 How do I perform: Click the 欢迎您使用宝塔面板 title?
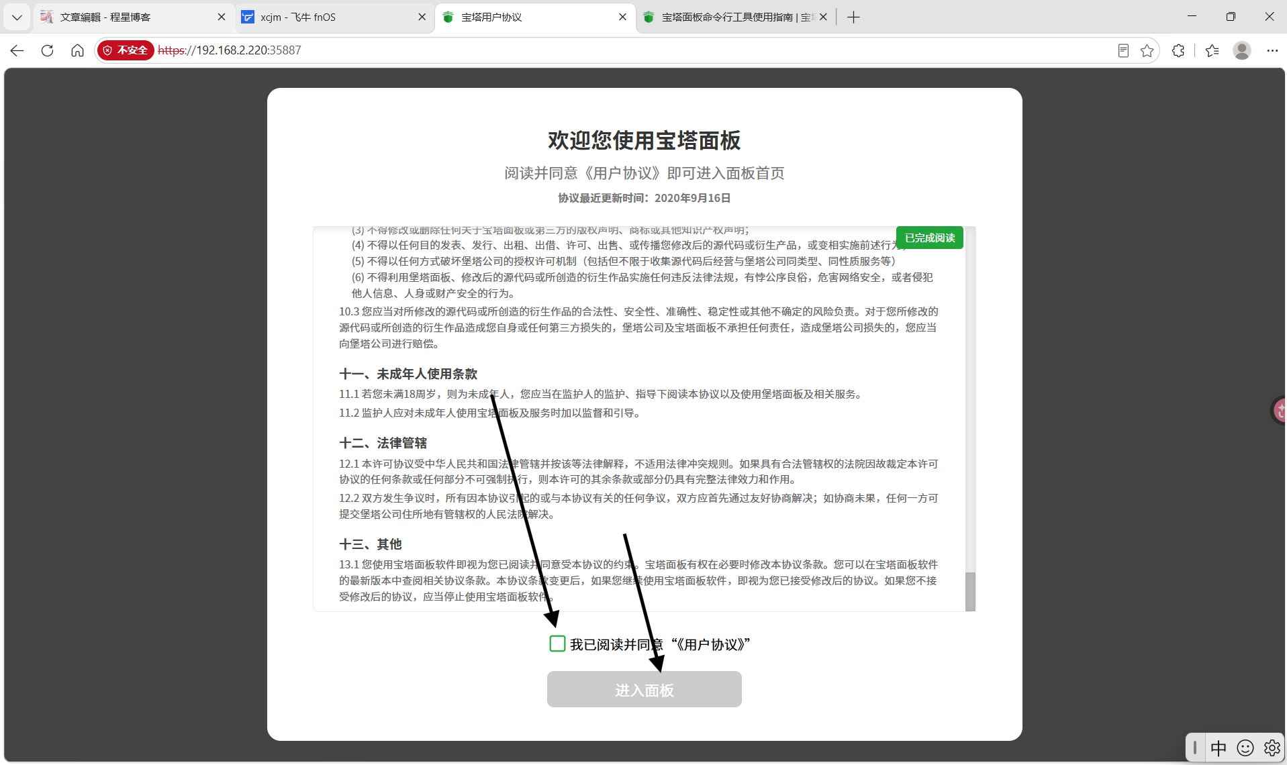tap(644, 140)
